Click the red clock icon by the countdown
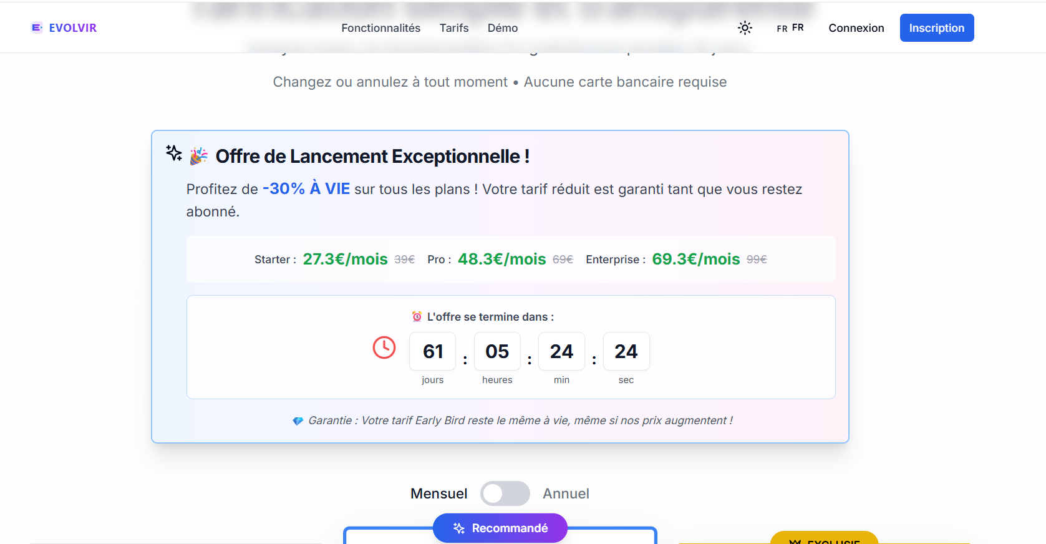 pyautogui.click(x=384, y=347)
